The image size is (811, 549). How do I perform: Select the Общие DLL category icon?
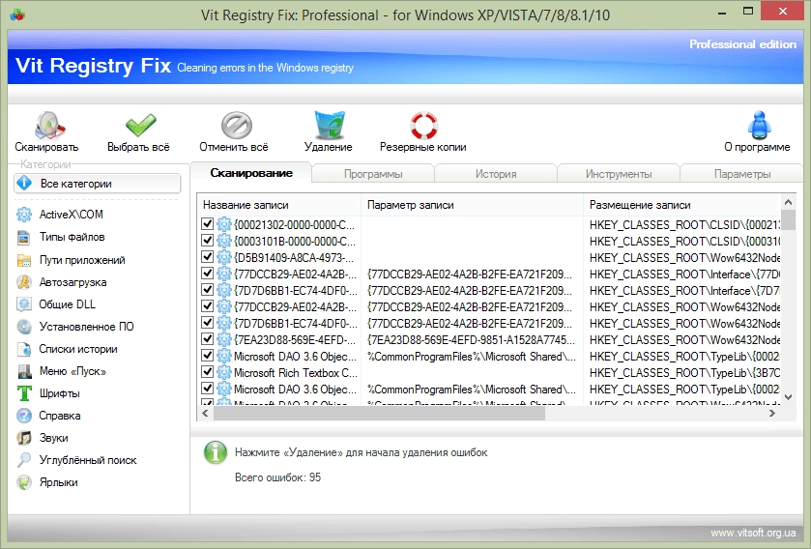[x=24, y=304]
